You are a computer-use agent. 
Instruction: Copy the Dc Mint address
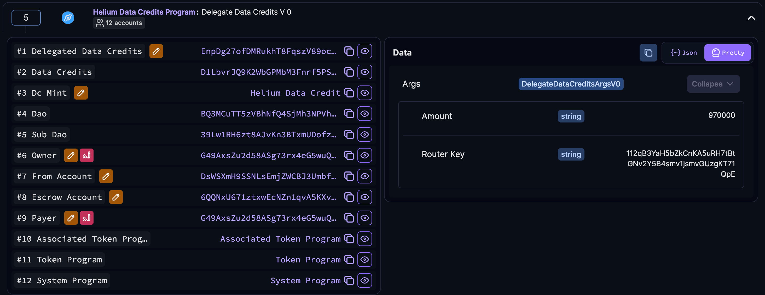(x=349, y=93)
